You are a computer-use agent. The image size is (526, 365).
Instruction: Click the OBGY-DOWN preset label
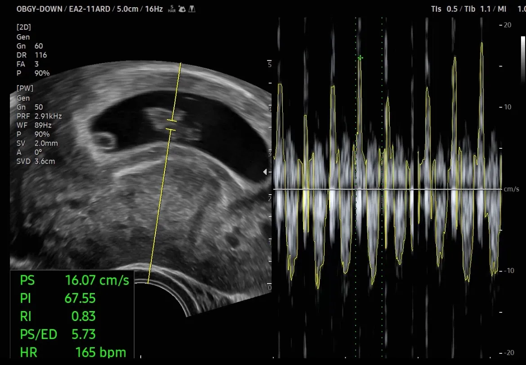[x=40, y=9]
